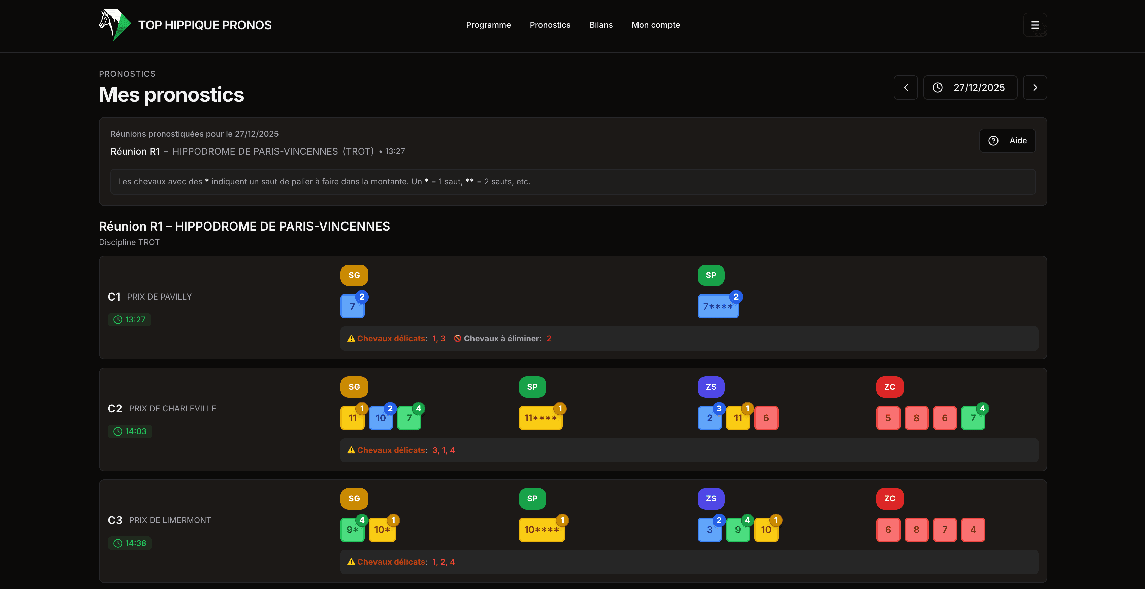Open the PRIX DE LIMERMONT race title
Image resolution: width=1145 pixels, height=589 pixels.
(x=170, y=520)
